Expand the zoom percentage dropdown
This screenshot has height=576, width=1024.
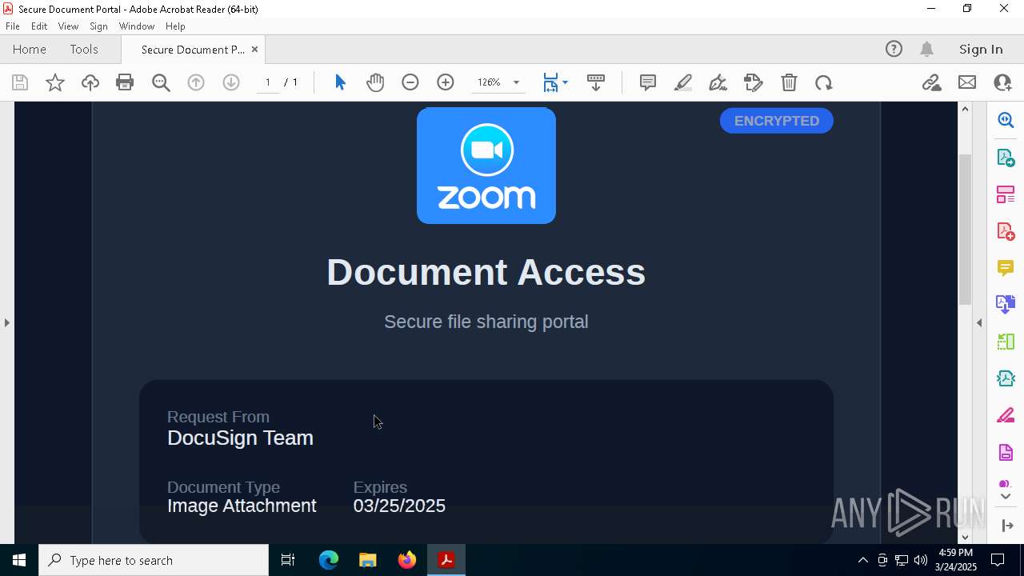(516, 82)
